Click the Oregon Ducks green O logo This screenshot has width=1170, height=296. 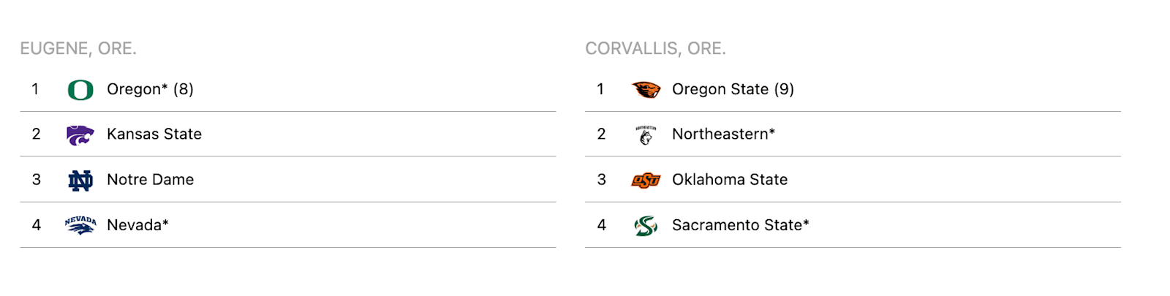coord(80,90)
